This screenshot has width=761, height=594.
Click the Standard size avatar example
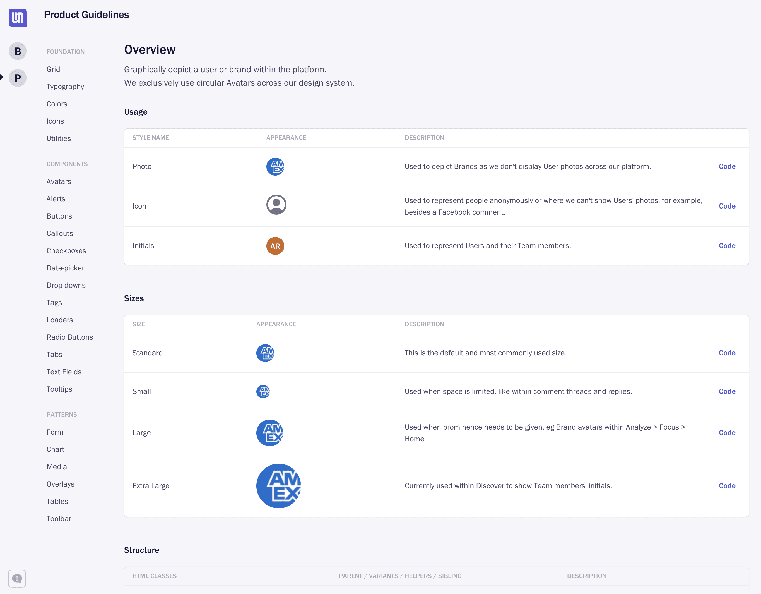click(265, 353)
